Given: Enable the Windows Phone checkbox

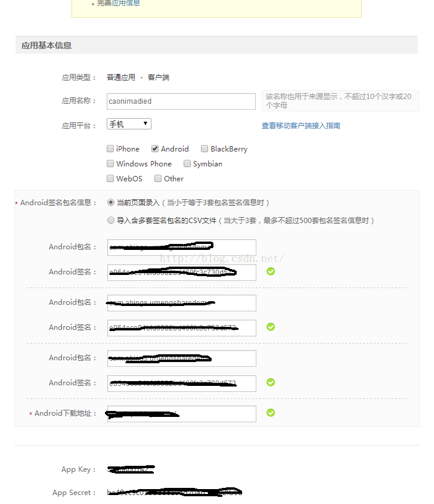Looking at the screenshot, I should coord(110,163).
